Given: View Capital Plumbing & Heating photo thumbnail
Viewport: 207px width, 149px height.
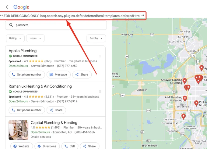Looking at the screenshot, I should pos(19,130).
